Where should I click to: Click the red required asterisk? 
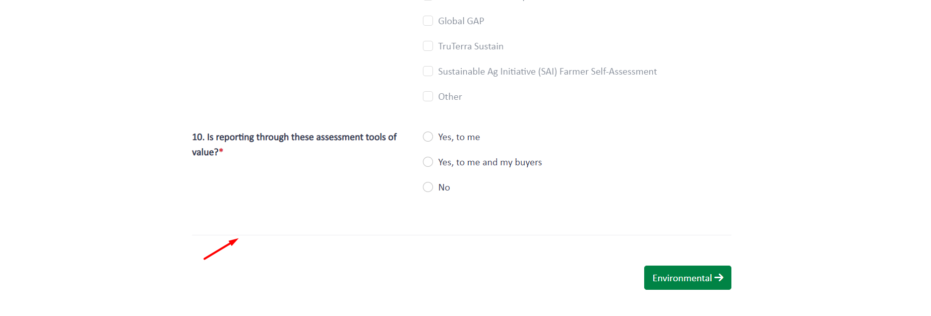pyautogui.click(x=221, y=152)
